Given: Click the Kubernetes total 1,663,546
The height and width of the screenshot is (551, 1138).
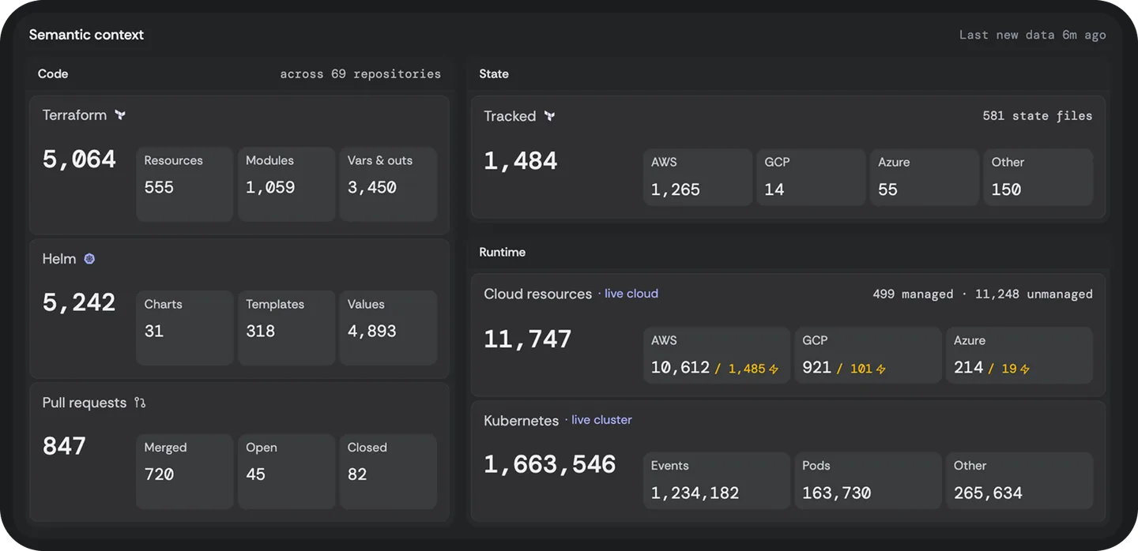Looking at the screenshot, I should pos(549,464).
